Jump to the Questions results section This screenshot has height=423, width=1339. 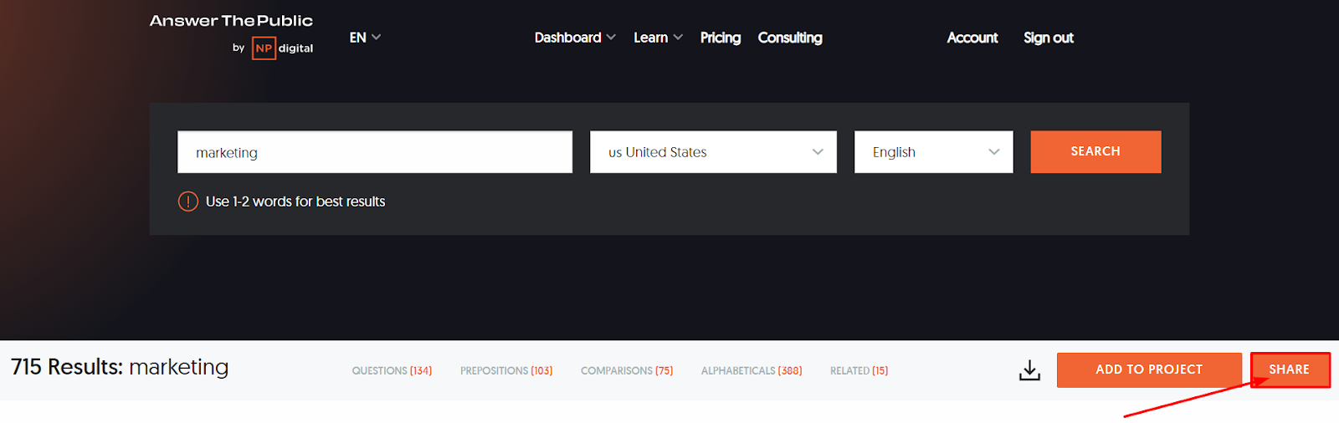[x=392, y=370]
